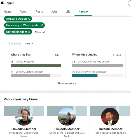The height and width of the screenshot is (139, 131).
Task: Select the United Kingdom green bar
Action: coord(36,65)
